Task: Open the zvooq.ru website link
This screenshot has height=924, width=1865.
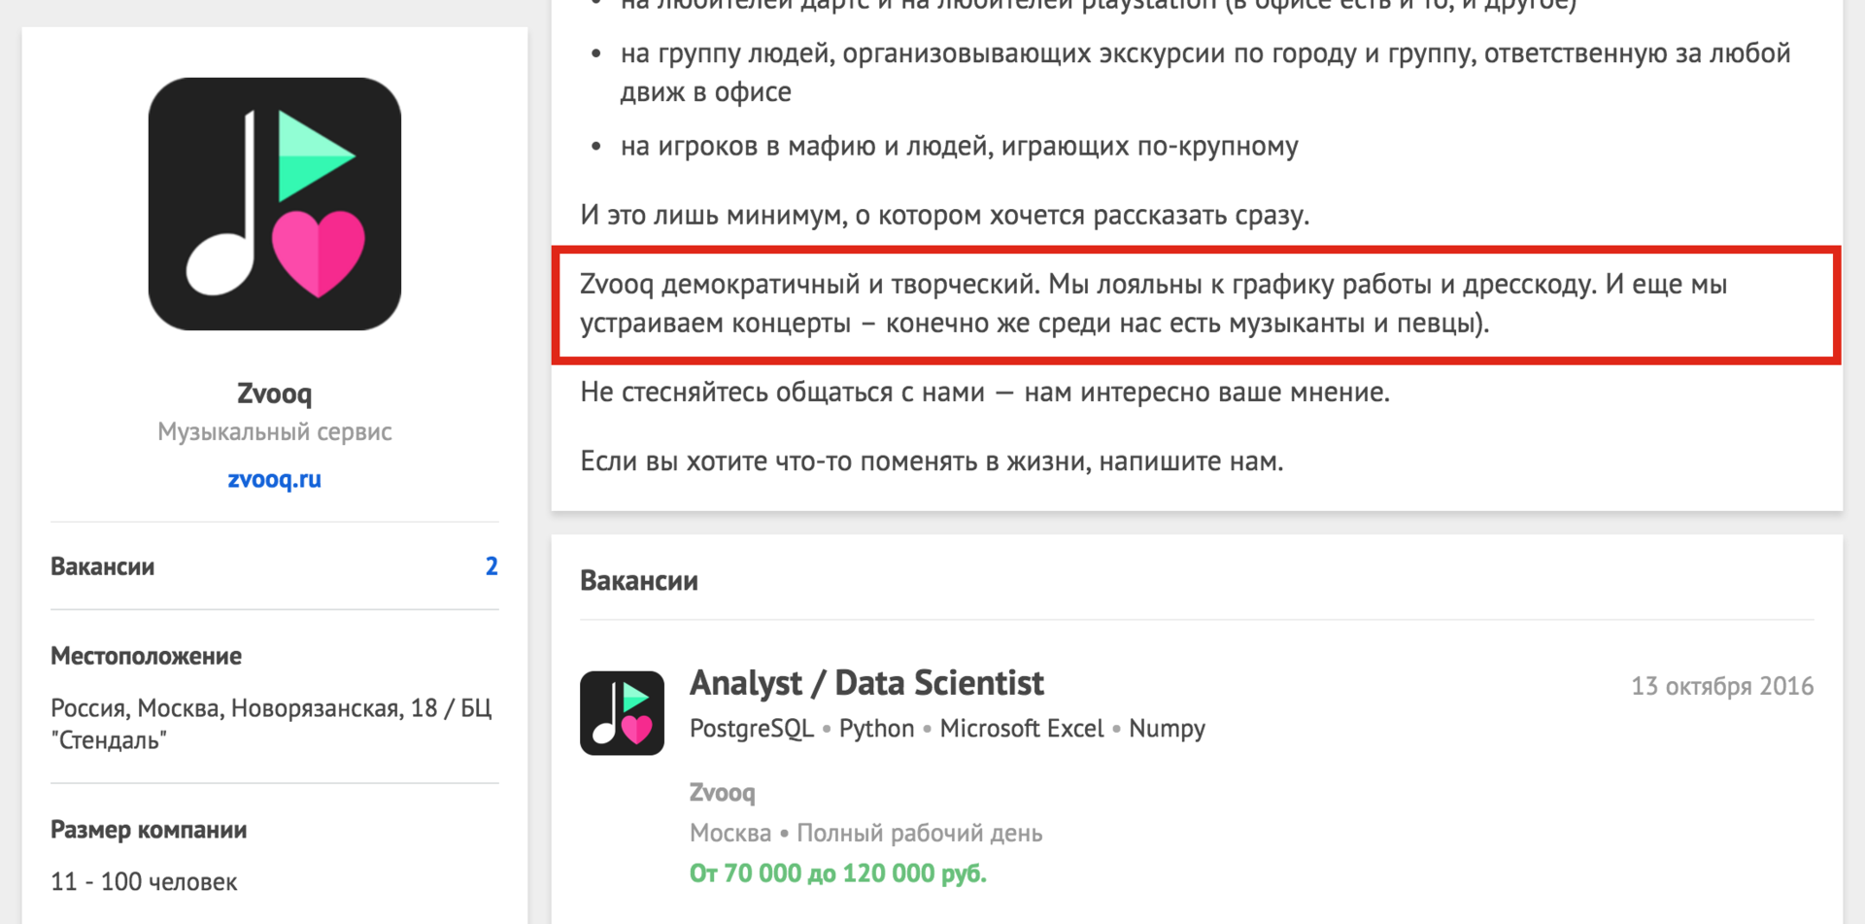Action: point(274,478)
